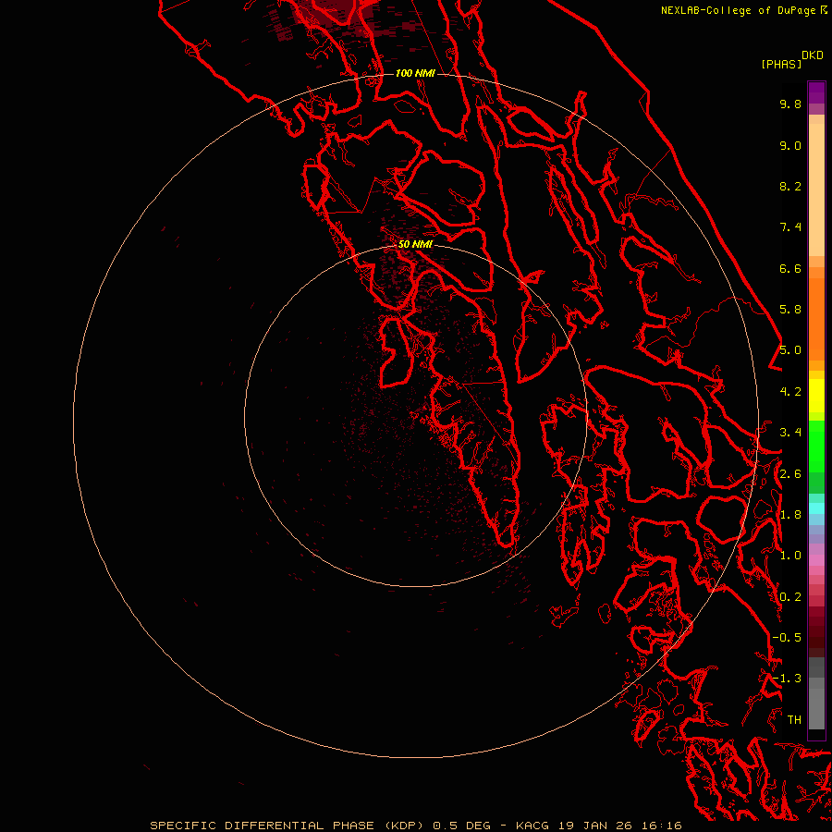The height and width of the screenshot is (832, 832).
Task: Click the 9.8 value on the color scale
Action: [790, 104]
